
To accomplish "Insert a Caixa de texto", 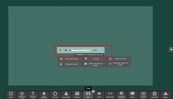I will 33,95.
